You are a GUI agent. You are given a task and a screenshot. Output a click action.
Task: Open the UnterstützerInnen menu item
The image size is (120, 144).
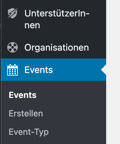tap(53, 19)
